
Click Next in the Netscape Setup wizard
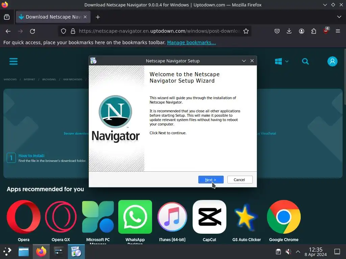click(211, 180)
